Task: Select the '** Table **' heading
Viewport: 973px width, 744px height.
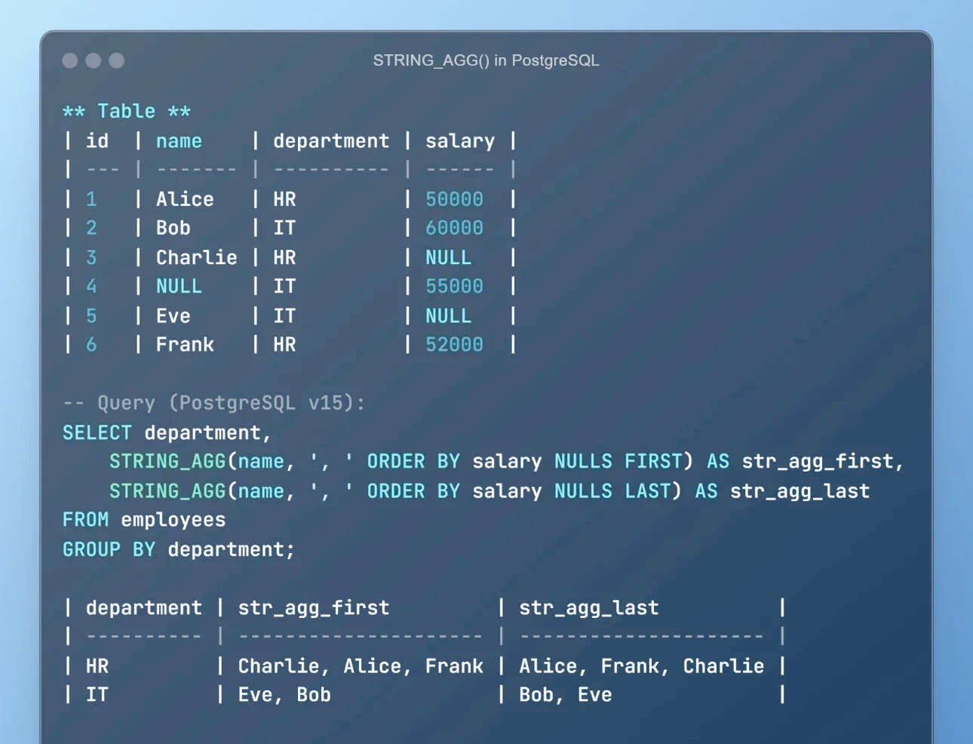Action: (127, 112)
